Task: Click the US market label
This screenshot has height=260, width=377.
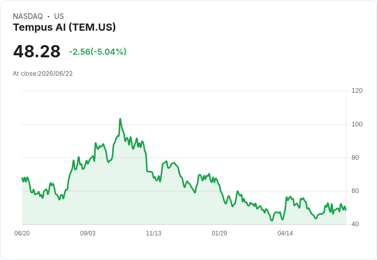Action: click(59, 16)
